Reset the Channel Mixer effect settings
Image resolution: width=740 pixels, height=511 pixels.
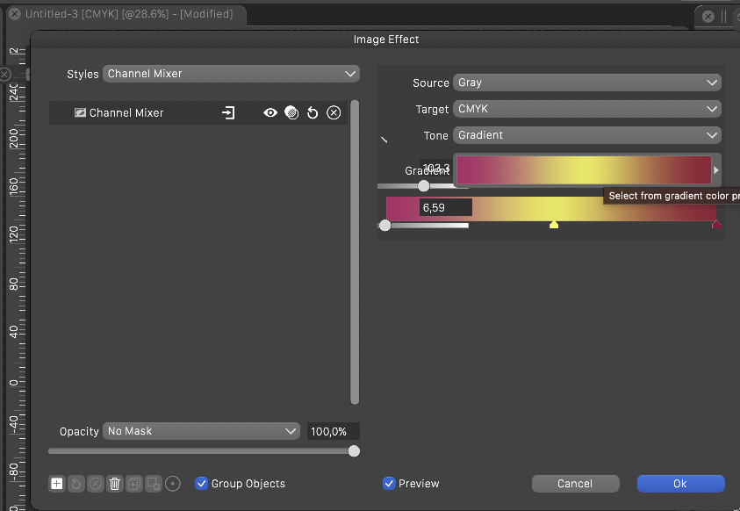[x=313, y=113]
